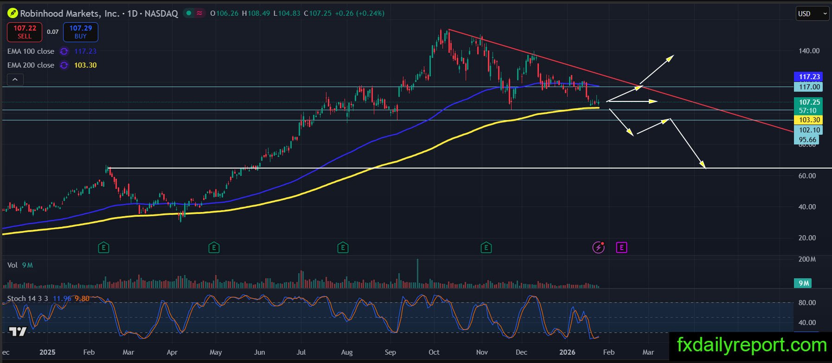
Task: Click the green 107.25 current price label
Action: point(809,102)
